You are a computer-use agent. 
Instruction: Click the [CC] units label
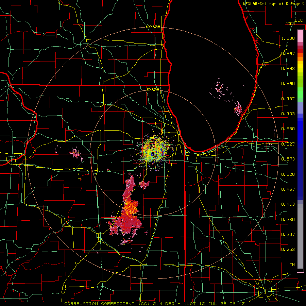(290, 23)
